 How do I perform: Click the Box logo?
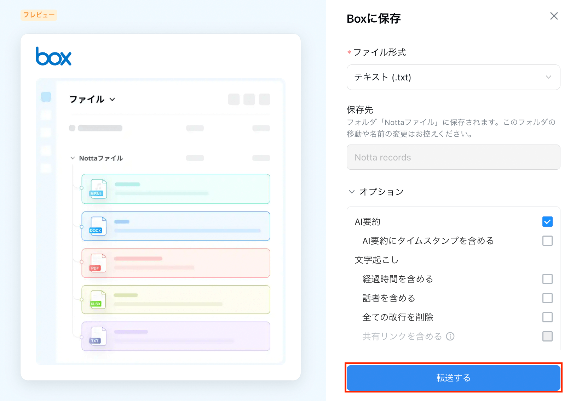point(53,56)
